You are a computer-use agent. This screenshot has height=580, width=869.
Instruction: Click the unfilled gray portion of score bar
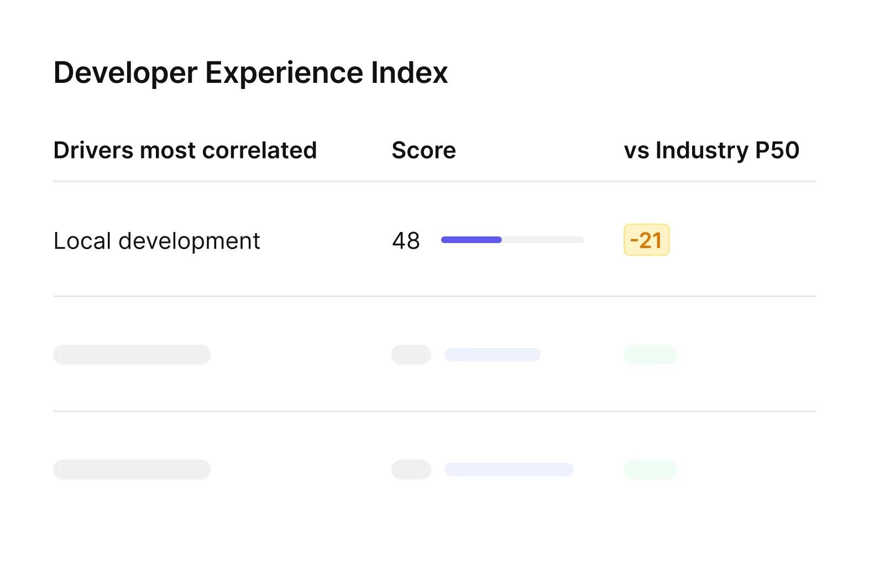point(543,240)
